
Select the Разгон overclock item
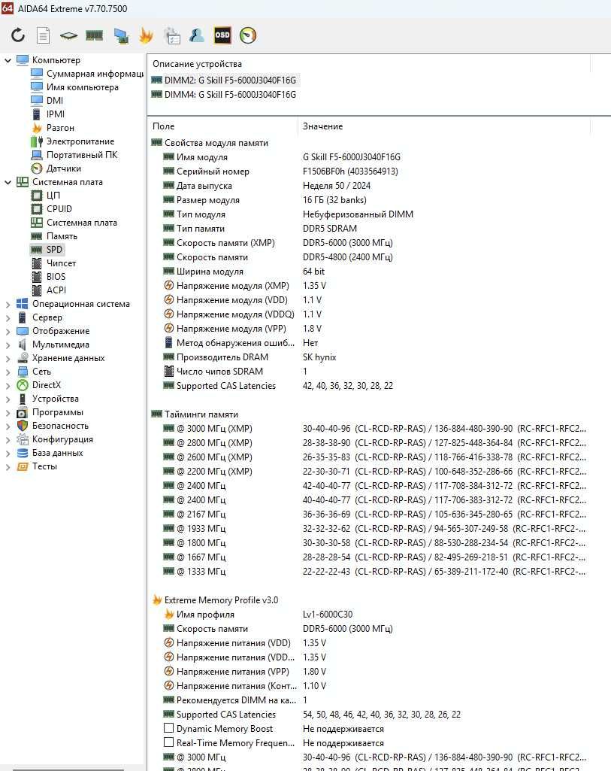coord(53,128)
